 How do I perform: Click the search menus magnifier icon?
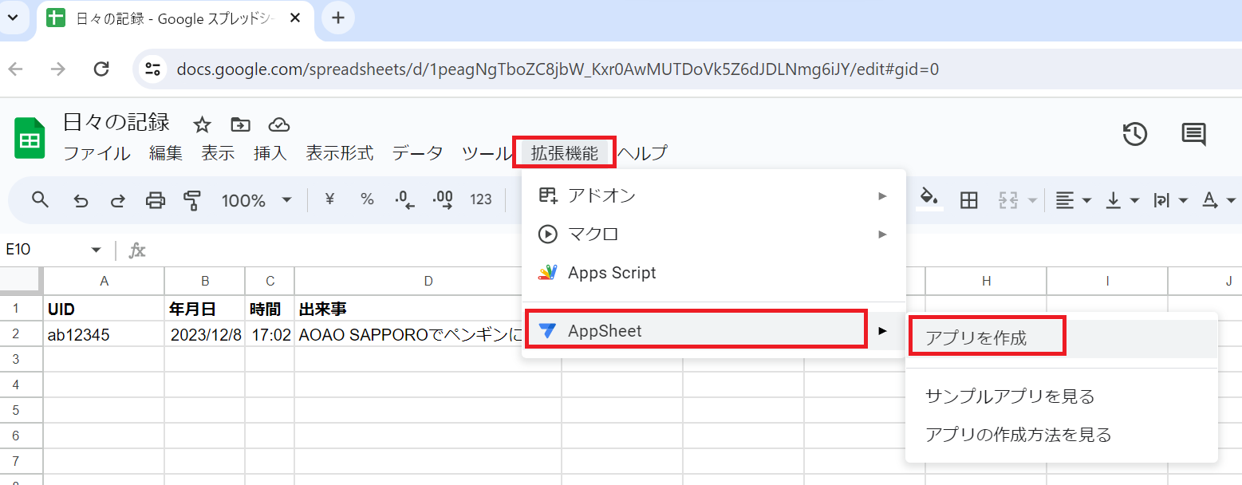(x=41, y=199)
